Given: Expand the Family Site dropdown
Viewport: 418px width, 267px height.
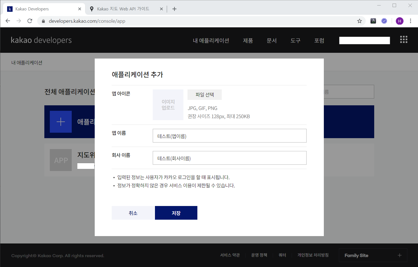Looking at the screenshot, I should (373, 255).
